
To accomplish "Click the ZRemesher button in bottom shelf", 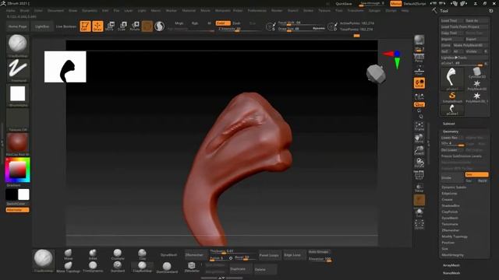I will tap(194, 255).
